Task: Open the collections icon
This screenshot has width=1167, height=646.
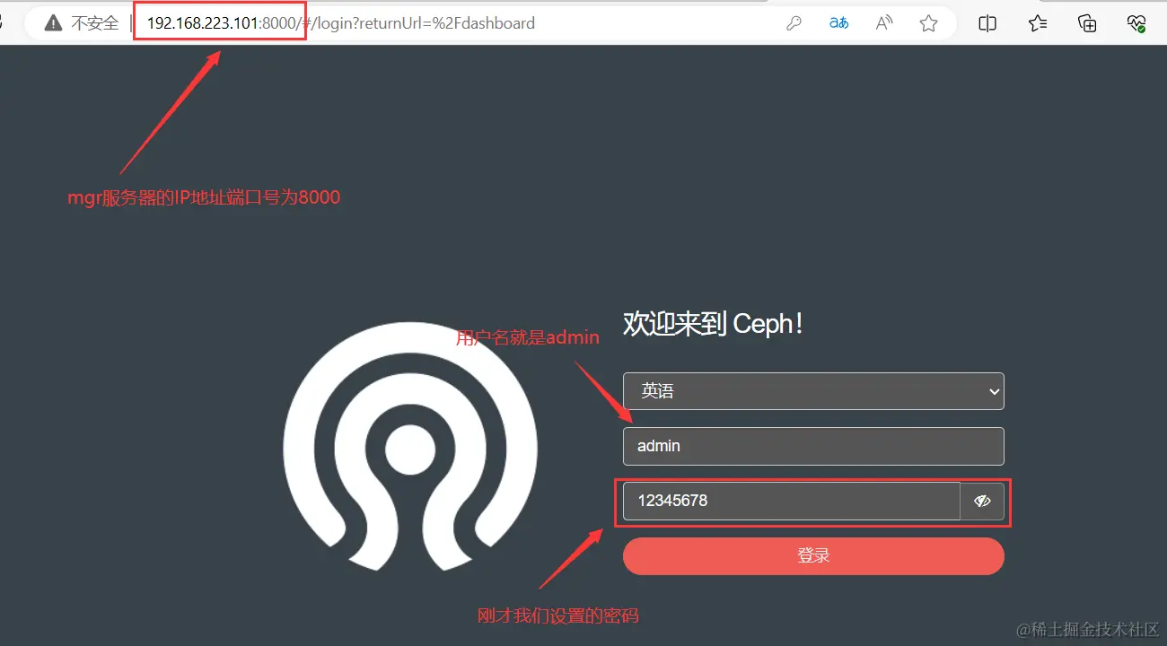Action: click(1087, 23)
